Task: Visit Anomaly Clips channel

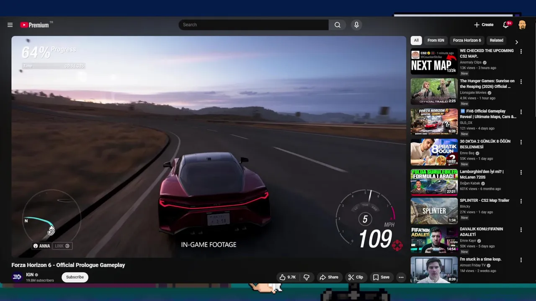Action: point(471,62)
